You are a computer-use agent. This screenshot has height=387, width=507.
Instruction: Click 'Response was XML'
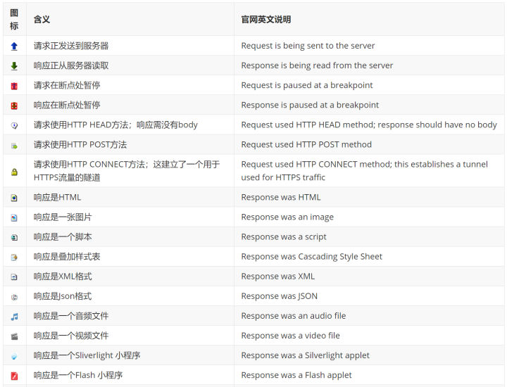pos(277,277)
